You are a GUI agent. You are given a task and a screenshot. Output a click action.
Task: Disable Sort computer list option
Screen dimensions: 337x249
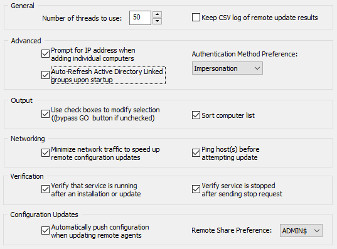[196, 115]
